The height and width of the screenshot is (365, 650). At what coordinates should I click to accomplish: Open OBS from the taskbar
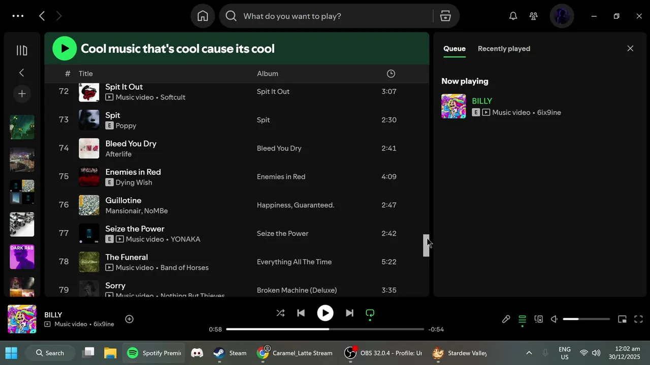point(383,353)
